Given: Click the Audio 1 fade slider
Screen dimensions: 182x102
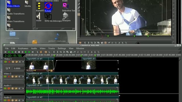Looking at the screenshot, I should tap(14, 92).
